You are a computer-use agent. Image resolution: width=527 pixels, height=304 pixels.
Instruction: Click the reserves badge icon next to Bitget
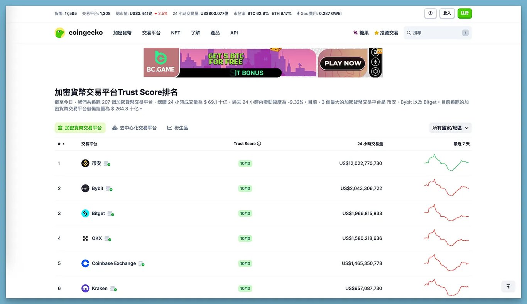click(111, 214)
